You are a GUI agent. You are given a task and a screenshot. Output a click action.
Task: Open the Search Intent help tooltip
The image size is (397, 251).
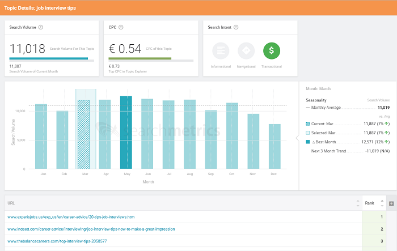coord(236,27)
